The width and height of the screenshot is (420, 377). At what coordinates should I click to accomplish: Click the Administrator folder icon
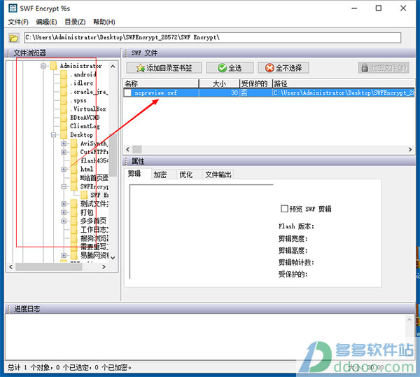pyautogui.click(x=54, y=66)
